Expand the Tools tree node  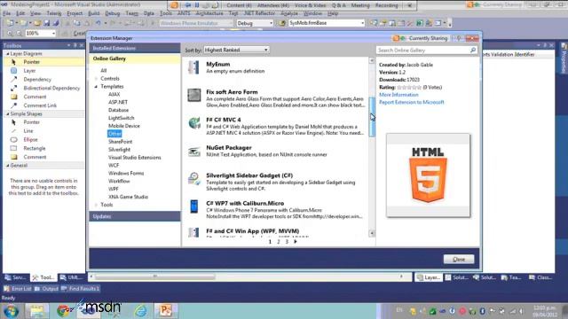tap(97, 205)
